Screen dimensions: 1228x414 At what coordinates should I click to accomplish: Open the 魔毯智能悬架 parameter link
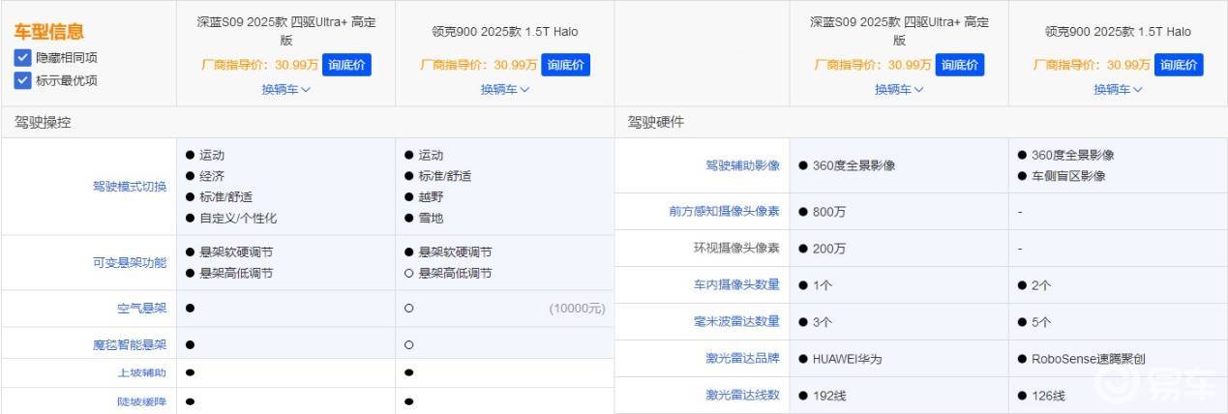(x=130, y=344)
